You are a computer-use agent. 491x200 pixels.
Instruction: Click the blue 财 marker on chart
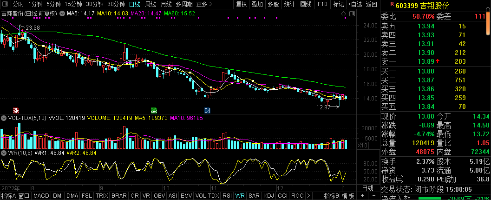(207, 111)
